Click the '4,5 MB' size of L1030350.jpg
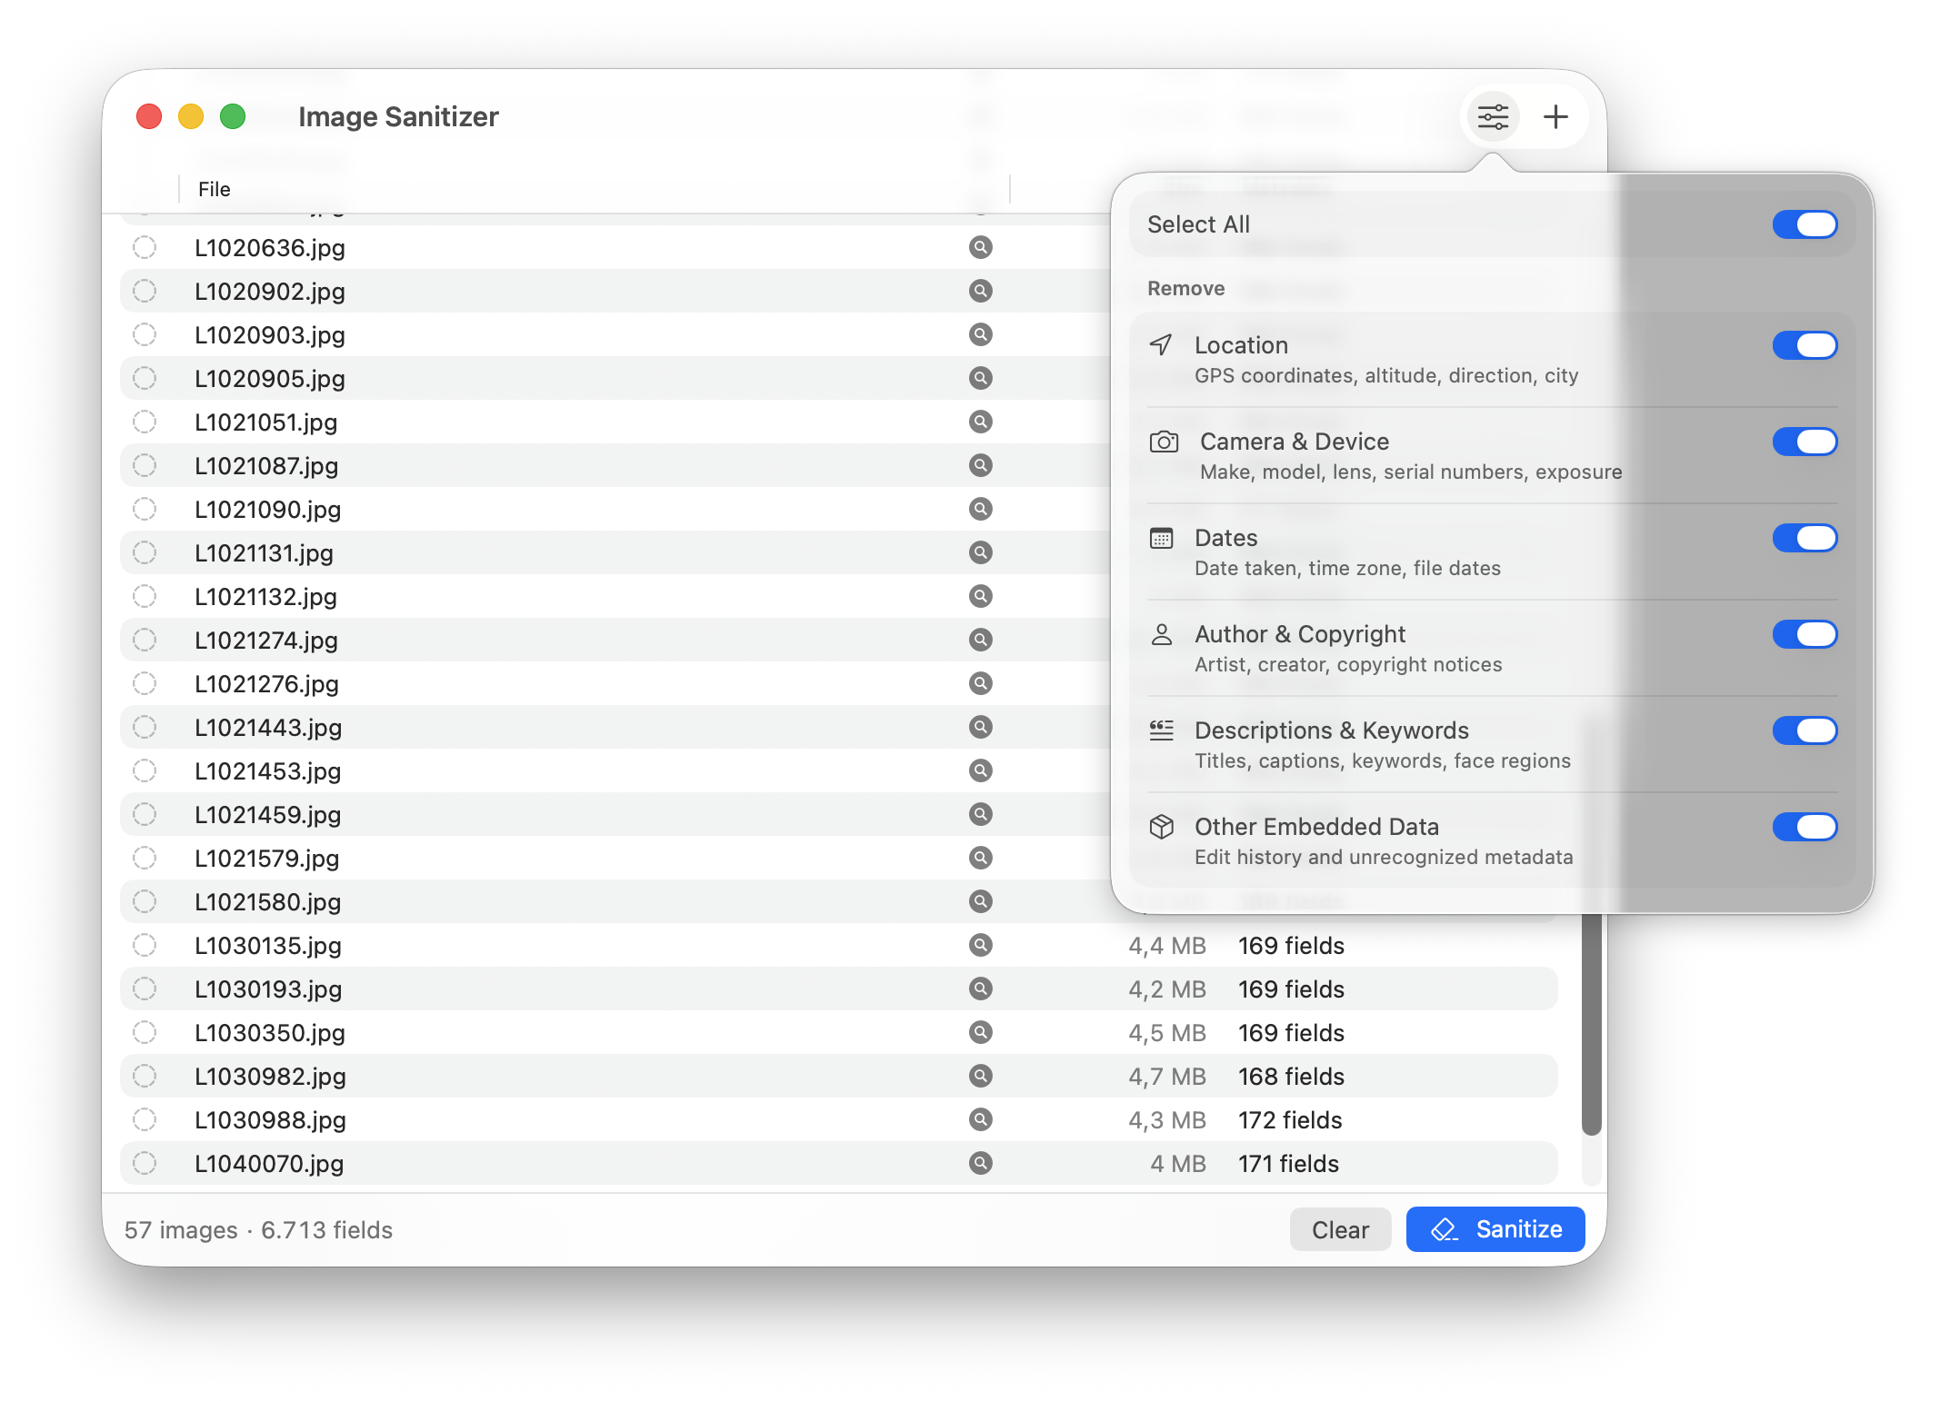This screenshot has height=1401, width=1940. [1167, 1033]
